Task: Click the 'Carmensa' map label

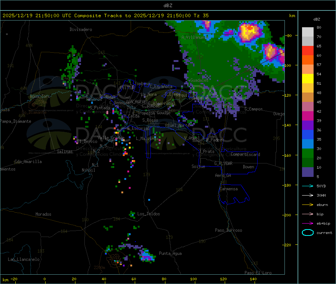Action: pos(228,189)
